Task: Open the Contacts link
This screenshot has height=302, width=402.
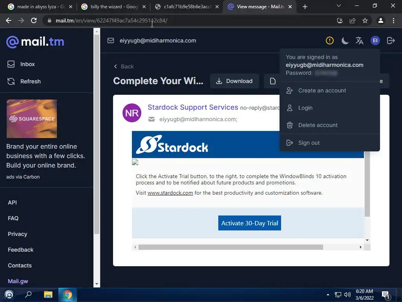Action: point(20,265)
